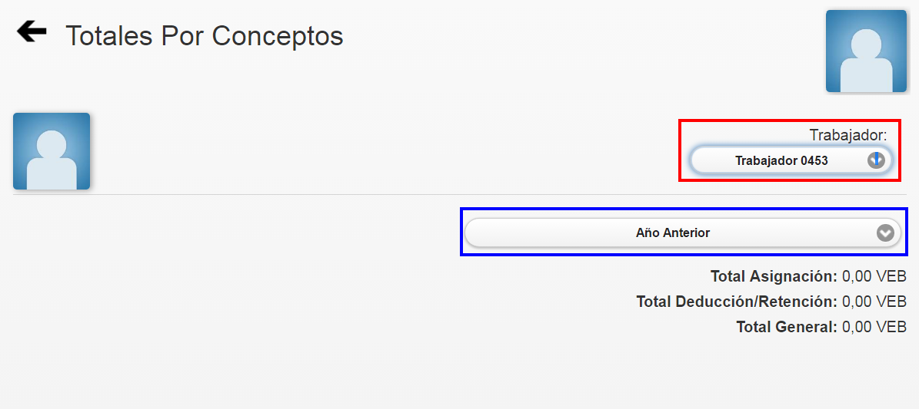Viewport: 919px width, 409px height.
Task: Click the Total Asignación amount 0,00 VEB
Action: (874, 276)
